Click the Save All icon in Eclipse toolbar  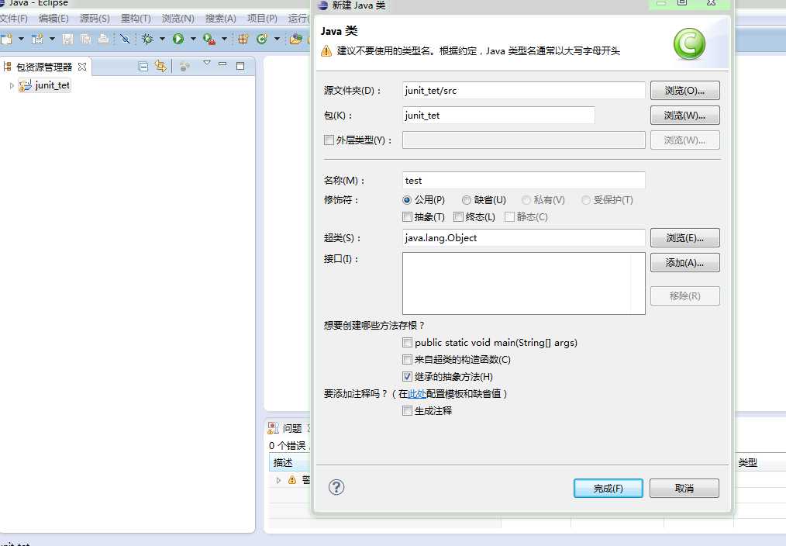coord(86,39)
